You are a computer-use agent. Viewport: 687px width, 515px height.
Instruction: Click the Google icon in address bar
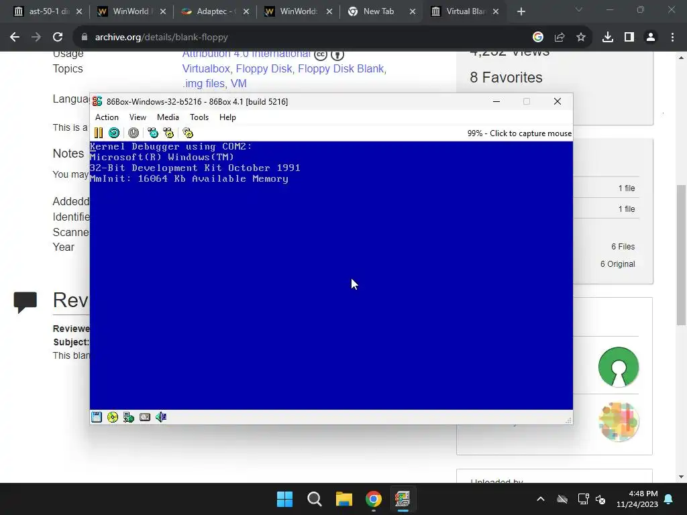pos(538,38)
